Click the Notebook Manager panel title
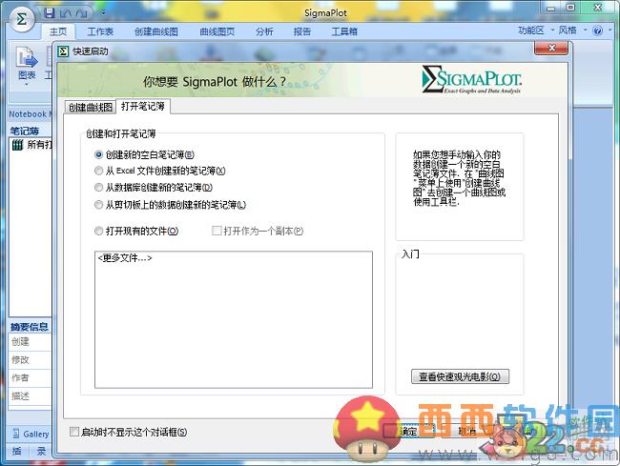 (x=30, y=114)
